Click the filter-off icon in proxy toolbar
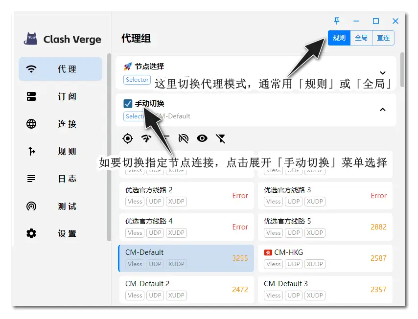The height and width of the screenshot is (319, 418). 220,138
